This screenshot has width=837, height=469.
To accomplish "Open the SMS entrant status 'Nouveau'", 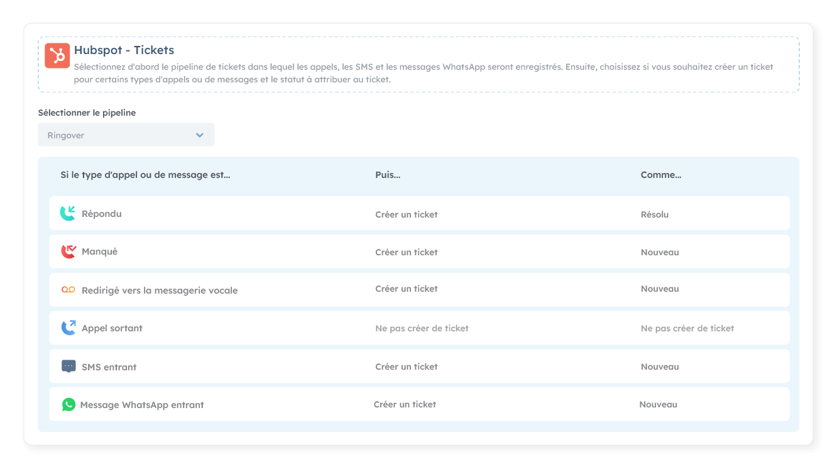I will coord(660,367).
